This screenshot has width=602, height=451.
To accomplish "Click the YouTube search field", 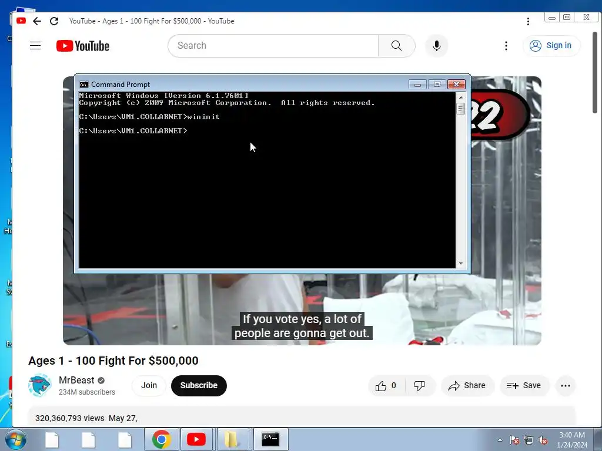I will (x=273, y=46).
